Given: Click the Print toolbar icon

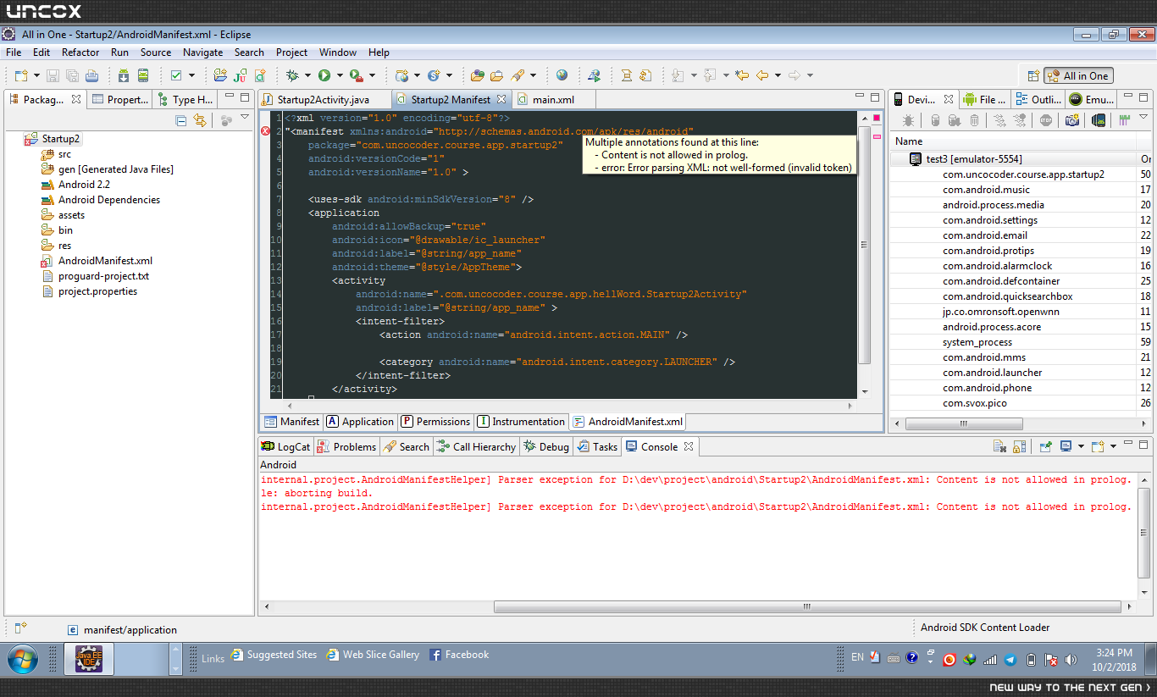Looking at the screenshot, I should 91,75.
